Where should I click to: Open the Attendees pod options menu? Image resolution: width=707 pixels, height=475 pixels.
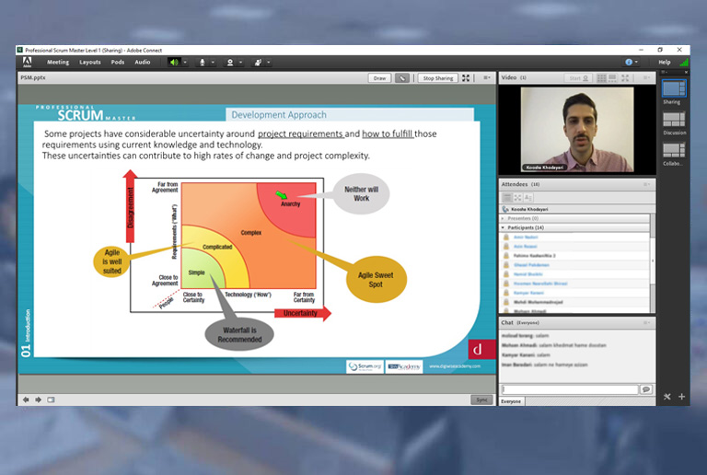[x=646, y=184]
